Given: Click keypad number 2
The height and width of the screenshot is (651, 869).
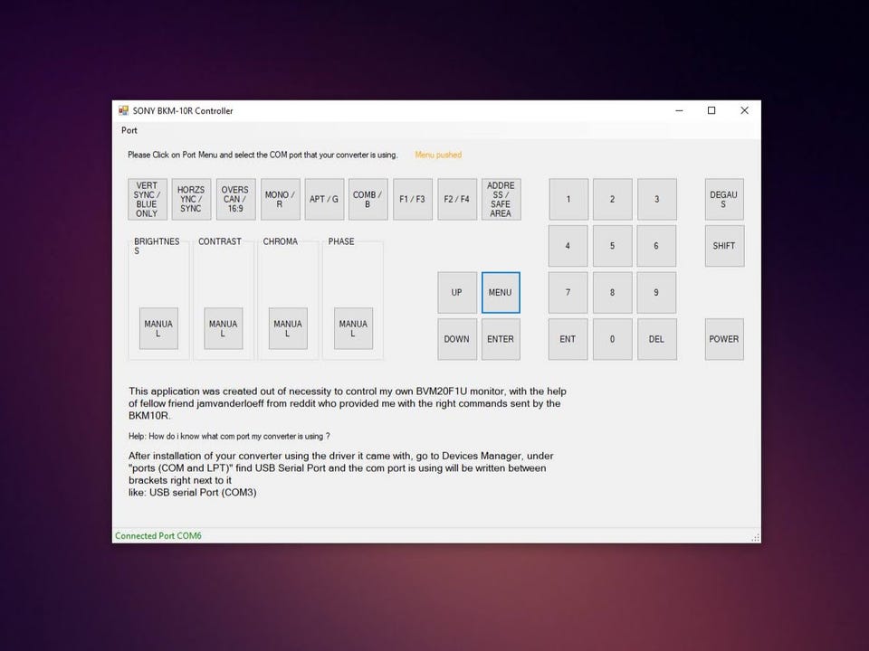Looking at the screenshot, I should tap(613, 199).
